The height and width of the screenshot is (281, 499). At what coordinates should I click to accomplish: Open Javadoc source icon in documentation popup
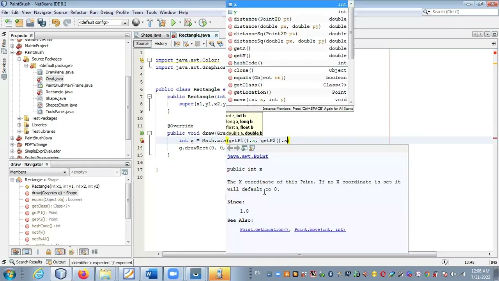tap(252, 148)
